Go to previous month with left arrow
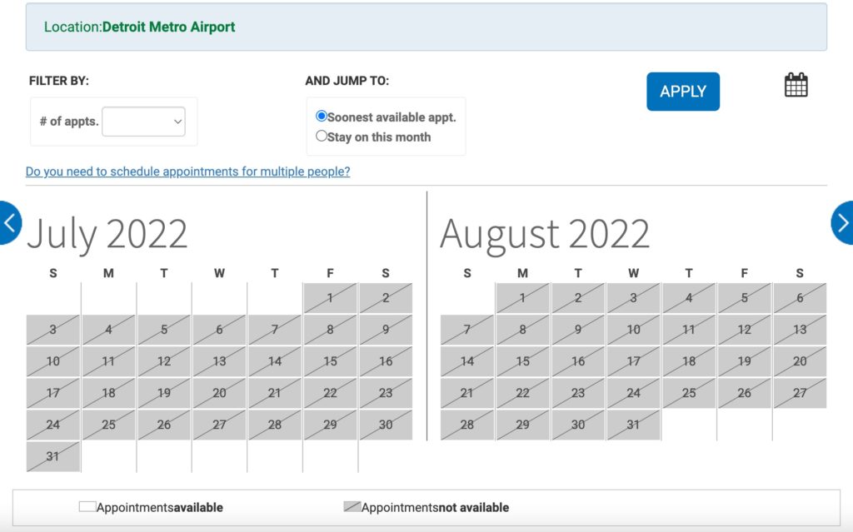Viewport: 853px width, 532px height. point(10,222)
